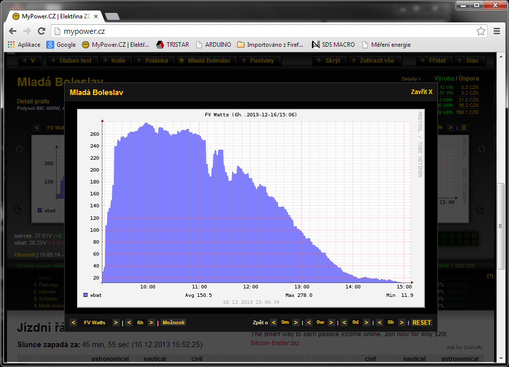The height and width of the screenshot is (367, 509).
Task: Expand the Importováno z Firefoxu bookmarks folder
Action: click(x=270, y=45)
